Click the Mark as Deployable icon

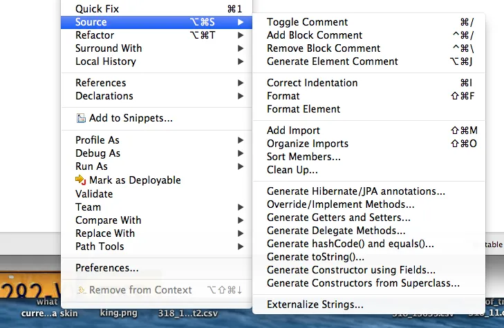[x=81, y=180]
